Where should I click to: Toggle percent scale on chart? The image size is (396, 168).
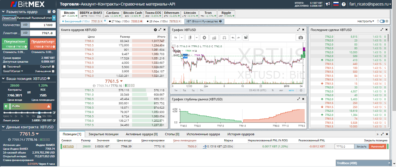pyautogui.click(x=273, y=90)
